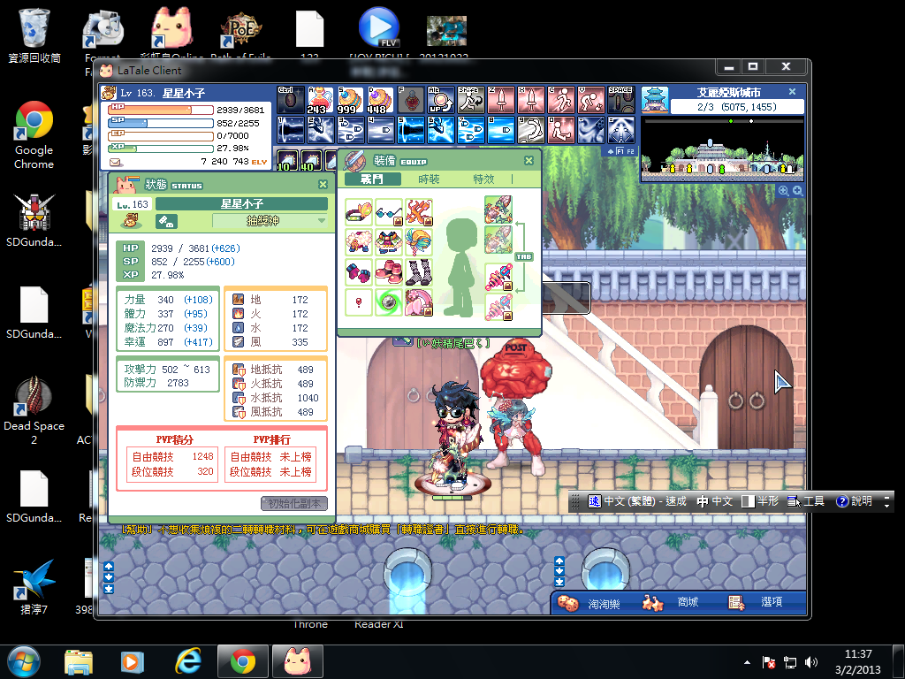
Task: Click the XP bar showing 27.98%
Action: coord(161,149)
